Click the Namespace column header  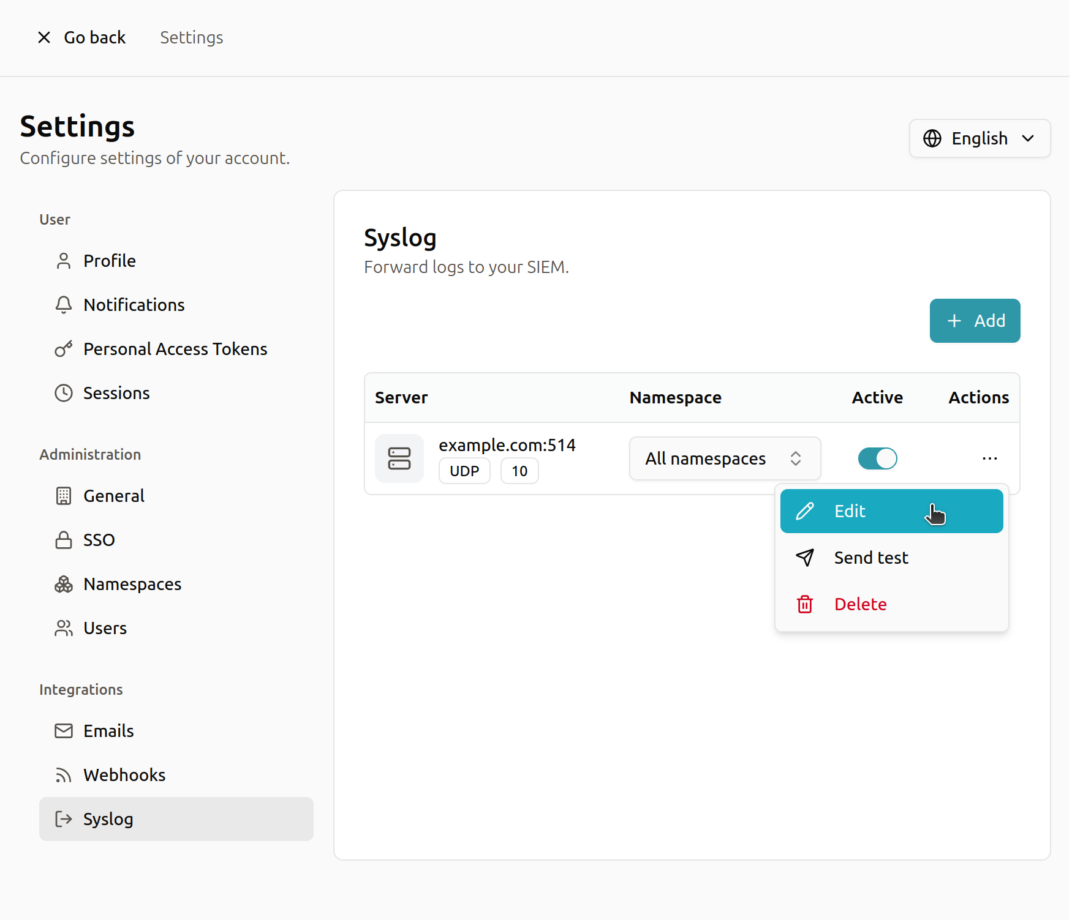[675, 398]
